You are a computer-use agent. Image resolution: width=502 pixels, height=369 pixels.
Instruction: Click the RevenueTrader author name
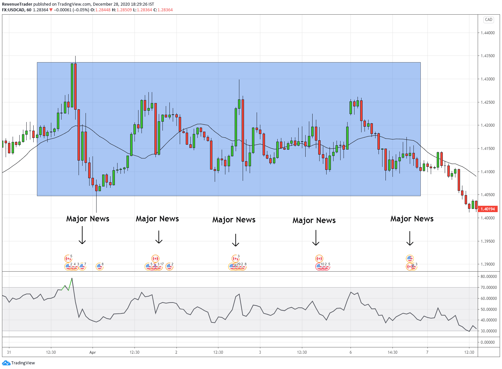(x=17, y=4)
